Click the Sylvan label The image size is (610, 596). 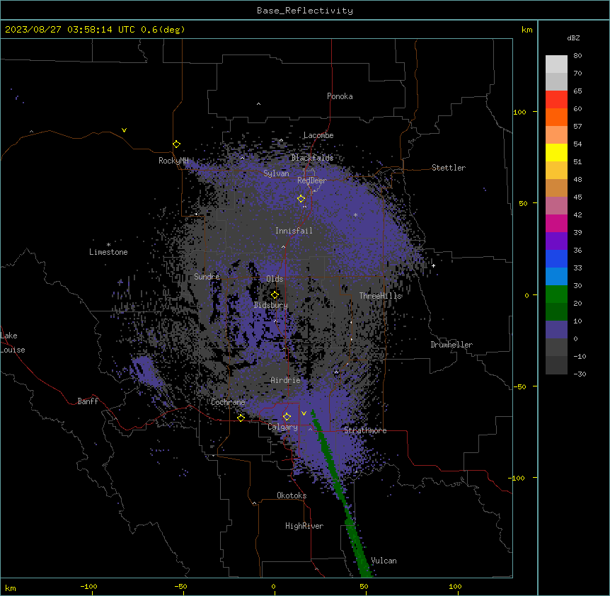pos(276,173)
